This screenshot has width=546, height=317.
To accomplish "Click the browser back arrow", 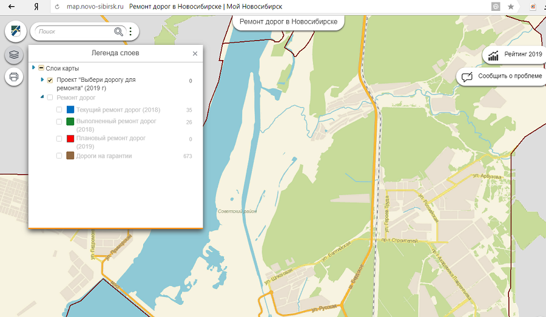I will point(10,6).
